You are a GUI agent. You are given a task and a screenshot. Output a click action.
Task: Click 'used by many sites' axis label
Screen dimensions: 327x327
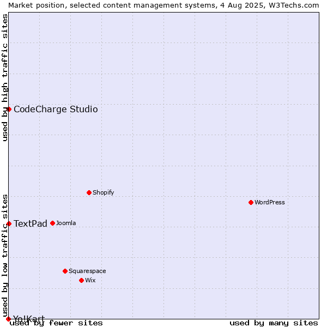coord(274,323)
